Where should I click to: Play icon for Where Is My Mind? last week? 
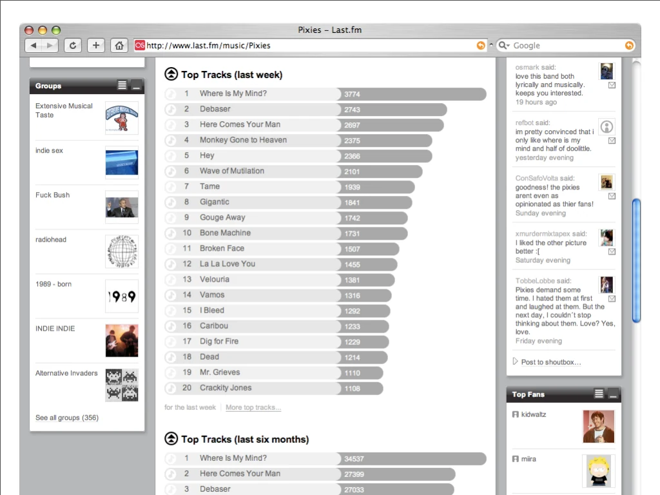(x=170, y=94)
